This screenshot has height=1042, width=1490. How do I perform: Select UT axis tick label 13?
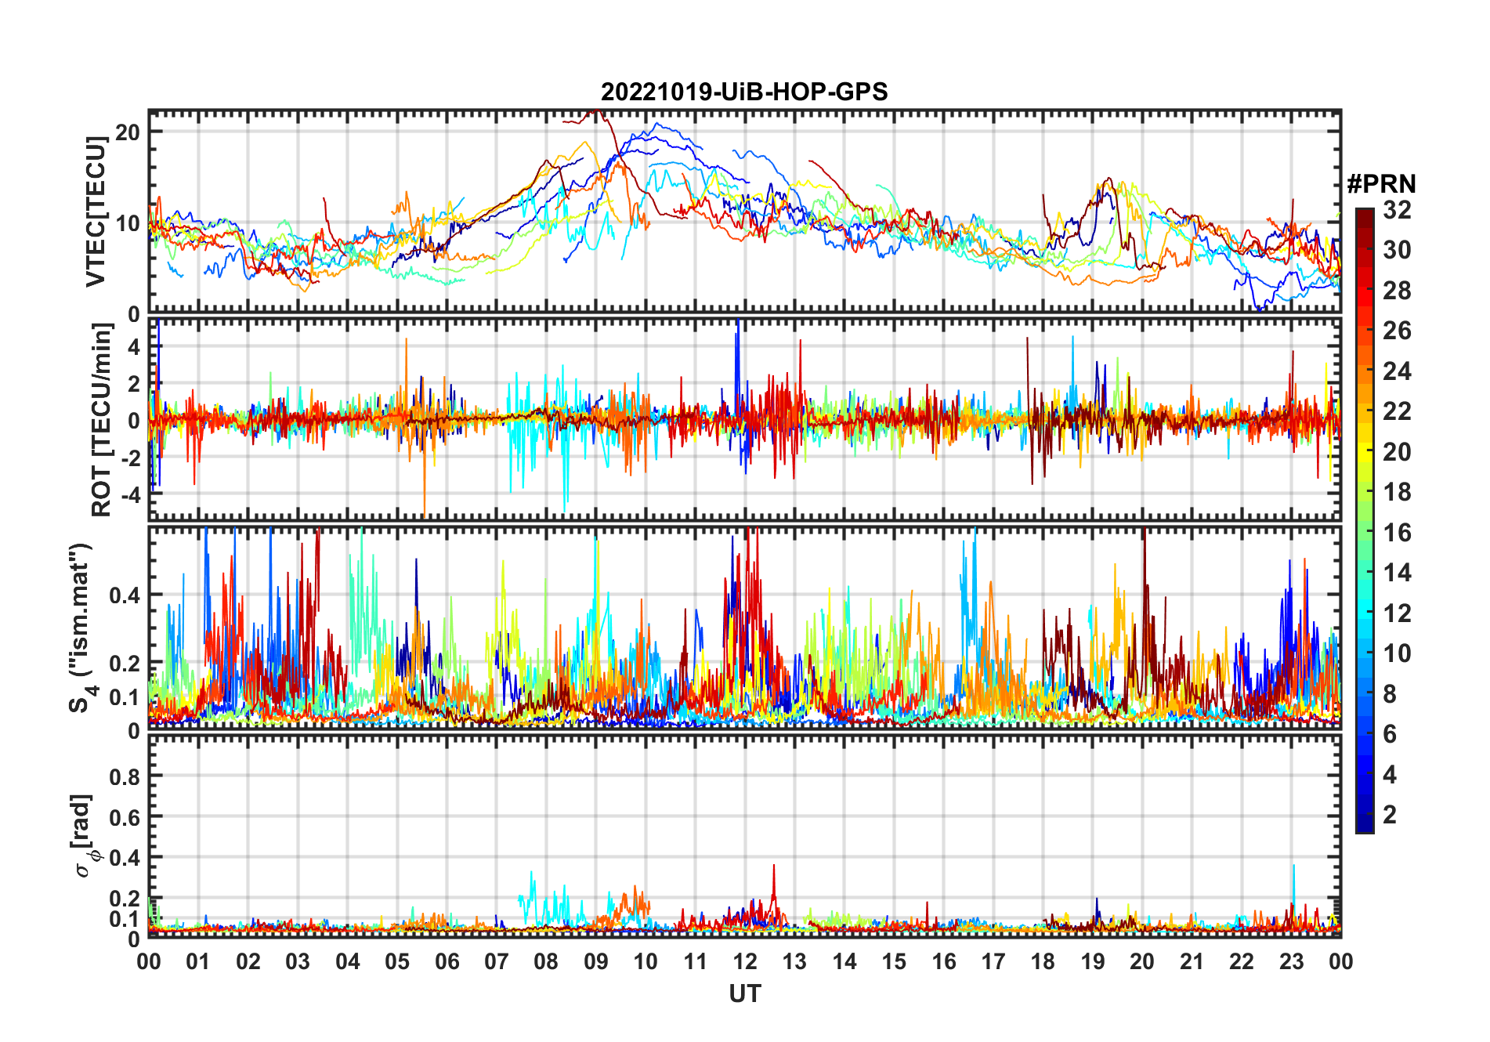794,961
